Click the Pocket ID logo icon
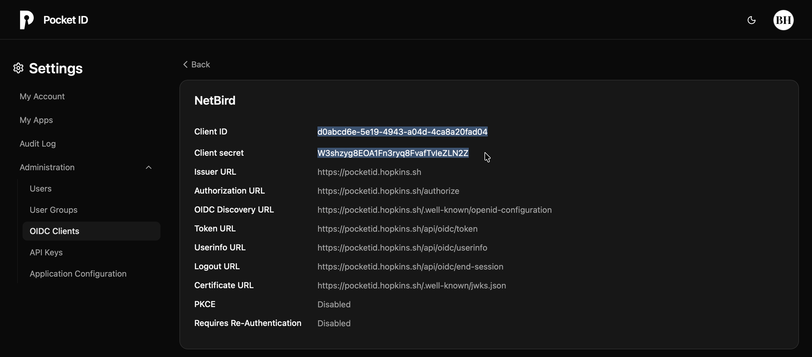Image resolution: width=812 pixels, height=357 pixels. coord(27,20)
